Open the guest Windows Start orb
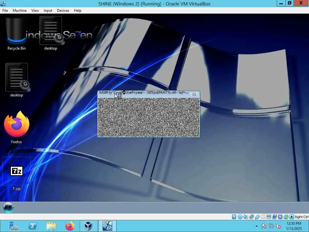Image resolution: width=309 pixels, height=232 pixels. 8,207
